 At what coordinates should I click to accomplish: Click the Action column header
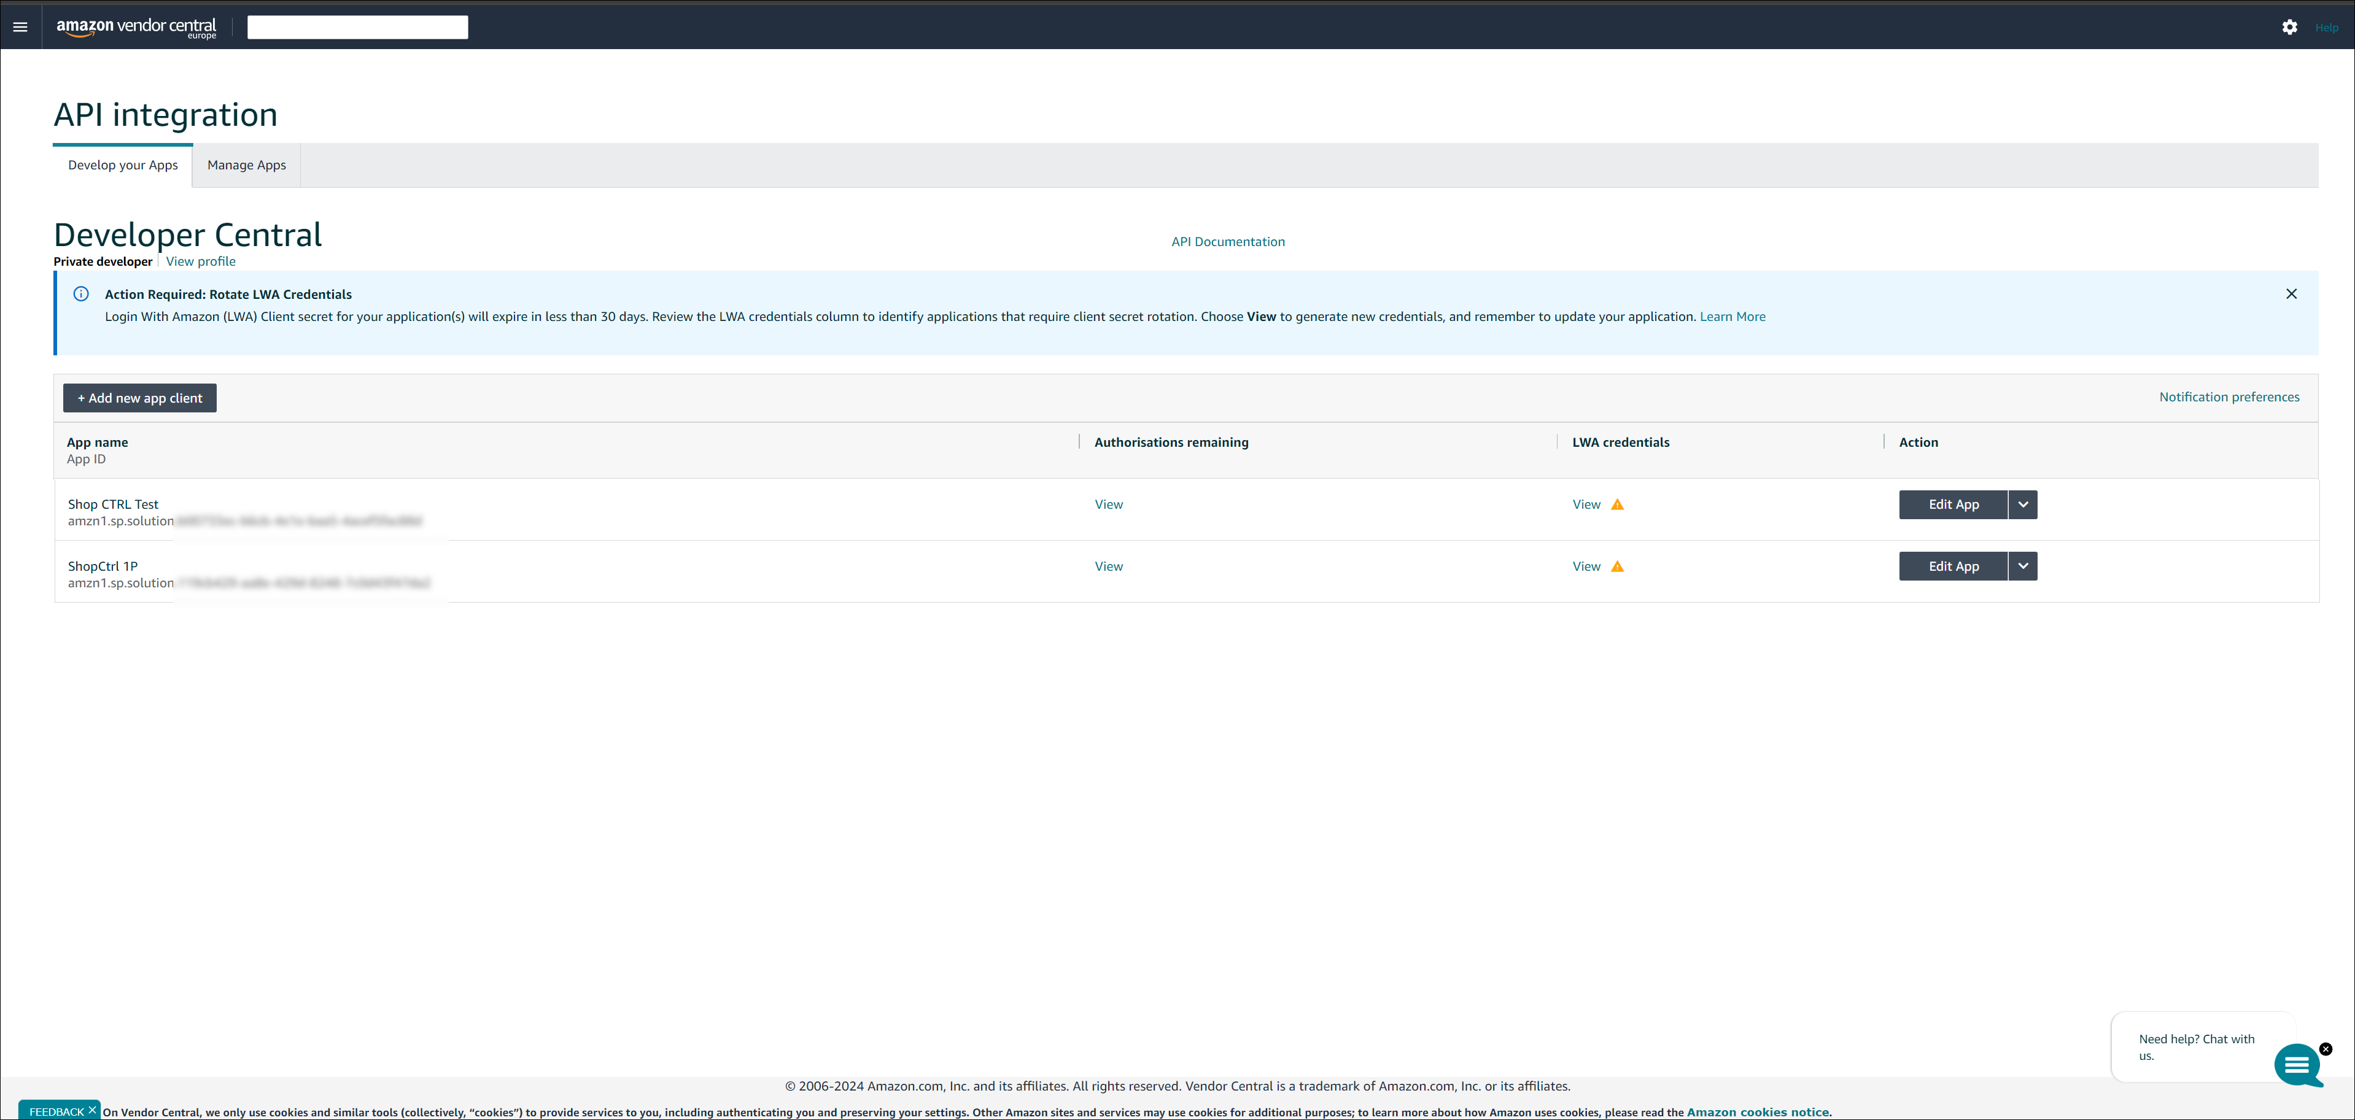coord(1918,442)
